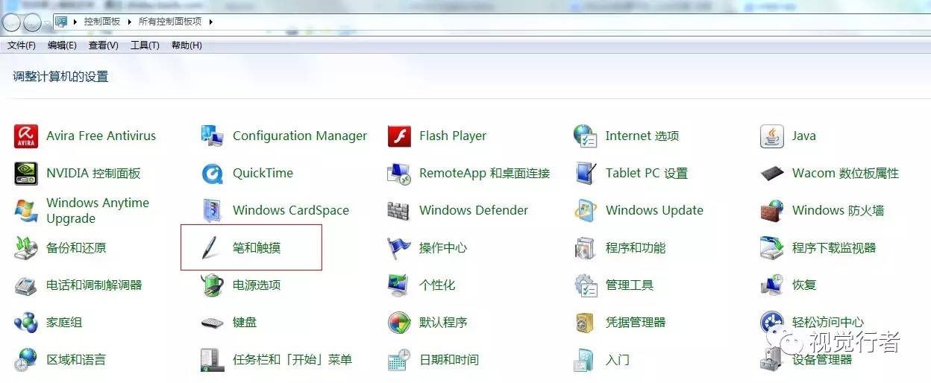
Task: Click the 日期和时间 link
Action: [x=449, y=359]
